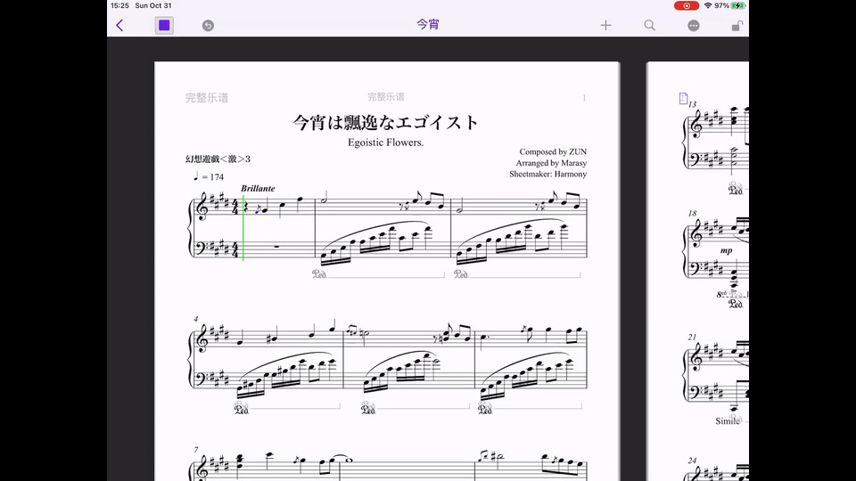Tap the red screen recording indicator
This screenshot has height=481, width=856.
click(687, 5)
